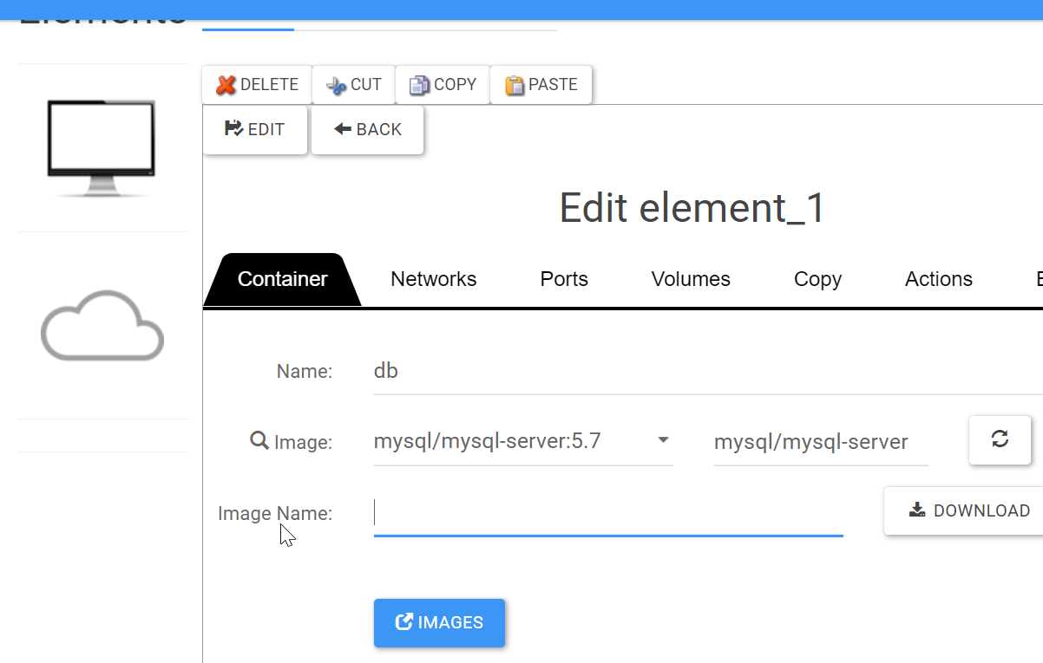Select the monitor element in sidebar
1043x663 pixels.
tap(102, 148)
